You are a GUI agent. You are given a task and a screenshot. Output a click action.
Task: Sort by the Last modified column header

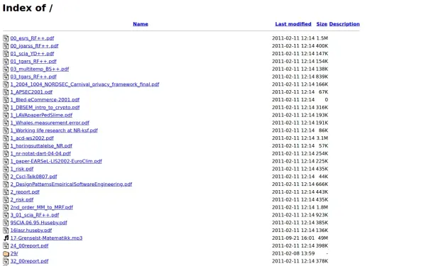pos(293,24)
